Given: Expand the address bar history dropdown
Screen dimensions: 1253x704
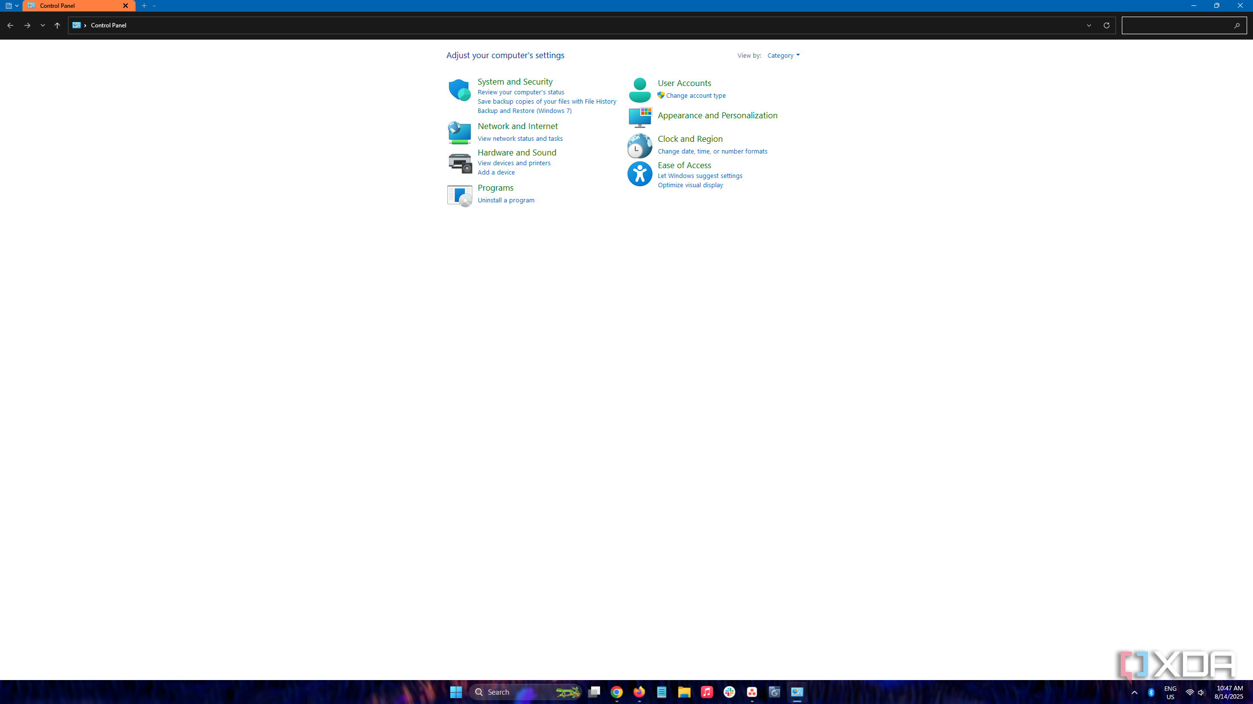Looking at the screenshot, I should [x=1089, y=25].
